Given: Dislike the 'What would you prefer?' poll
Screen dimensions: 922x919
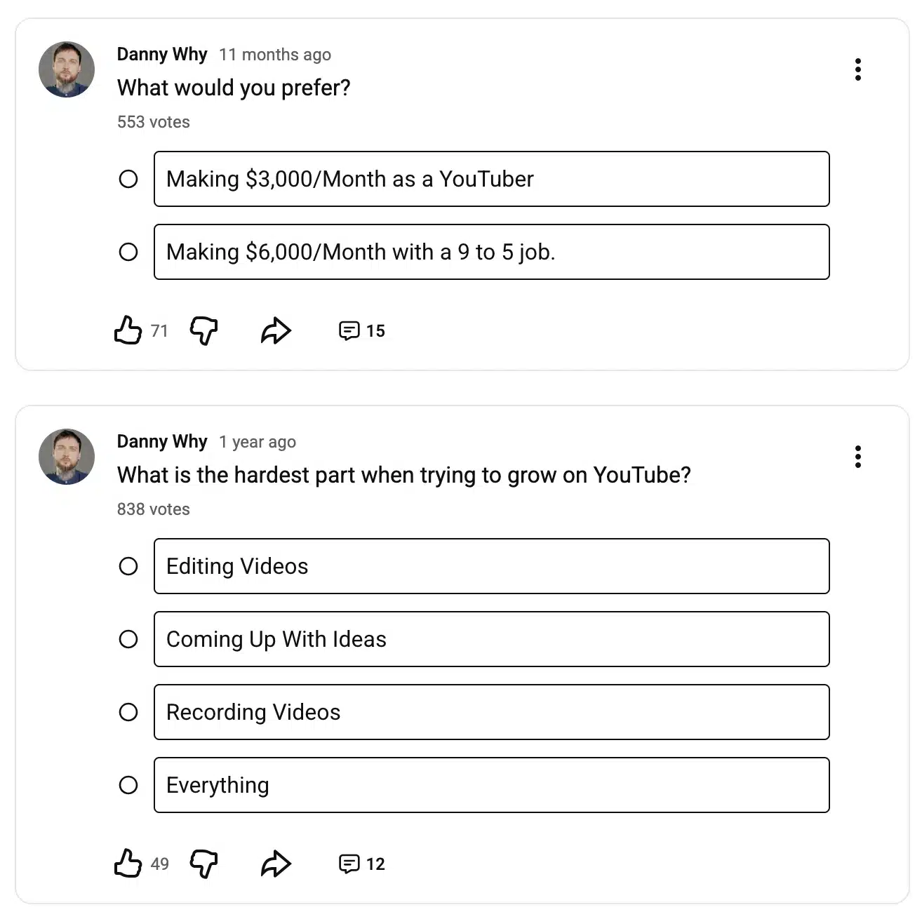Looking at the screenshot, I should [203, 330].
